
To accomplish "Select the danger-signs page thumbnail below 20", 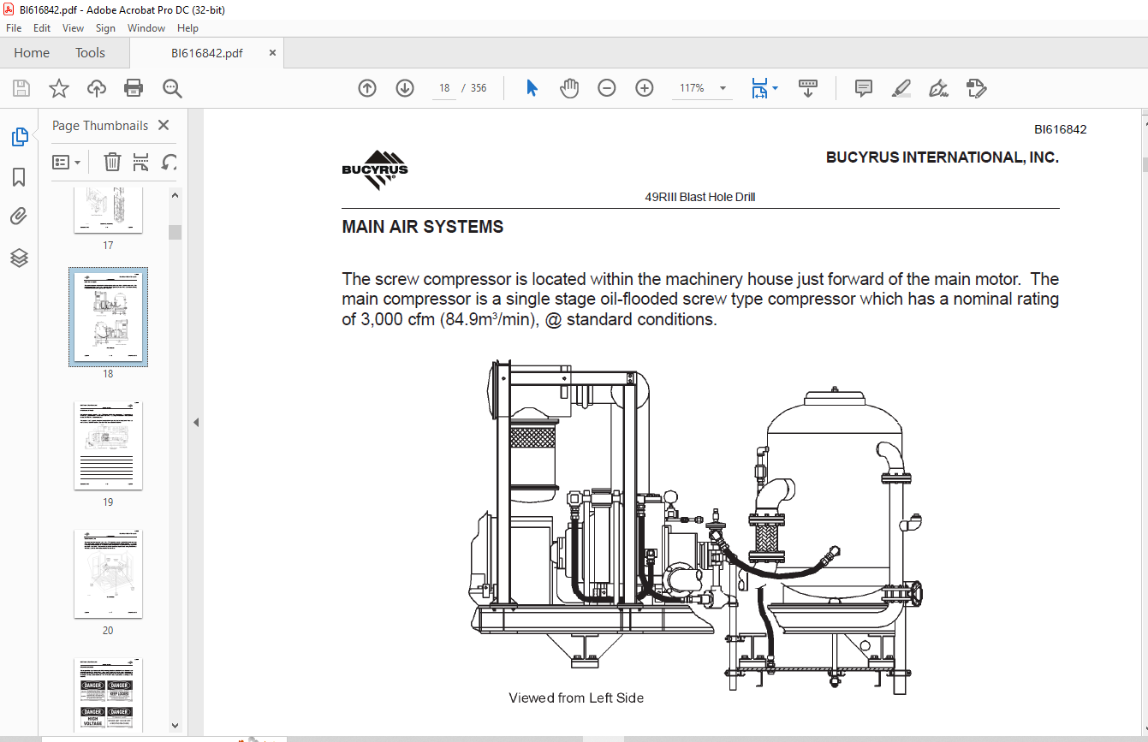I will [108, 695].
